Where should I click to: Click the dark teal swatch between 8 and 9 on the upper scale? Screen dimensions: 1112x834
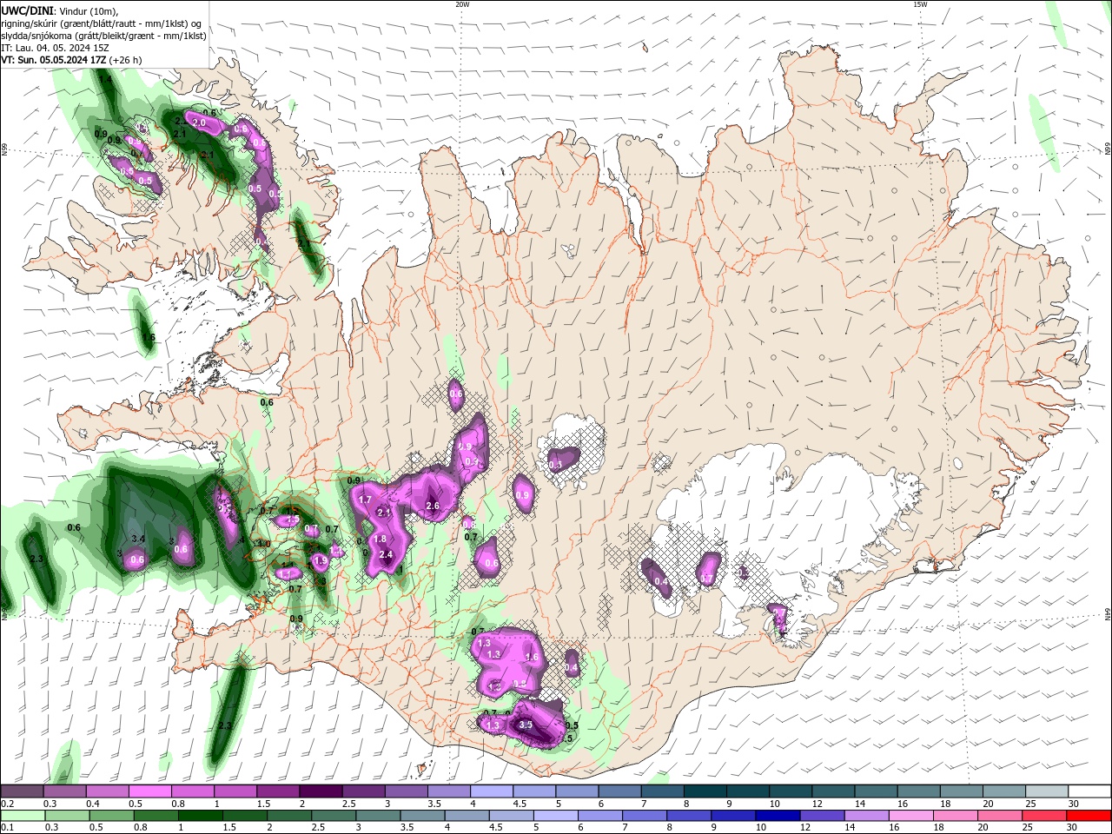point(705,791)
